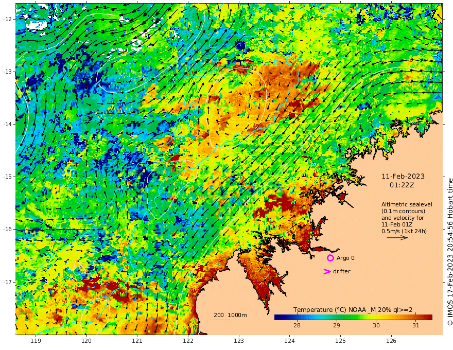Viewport: 453px width, 350px height.
Task: Click the 'and velocity for' text line
Action: 403,218
